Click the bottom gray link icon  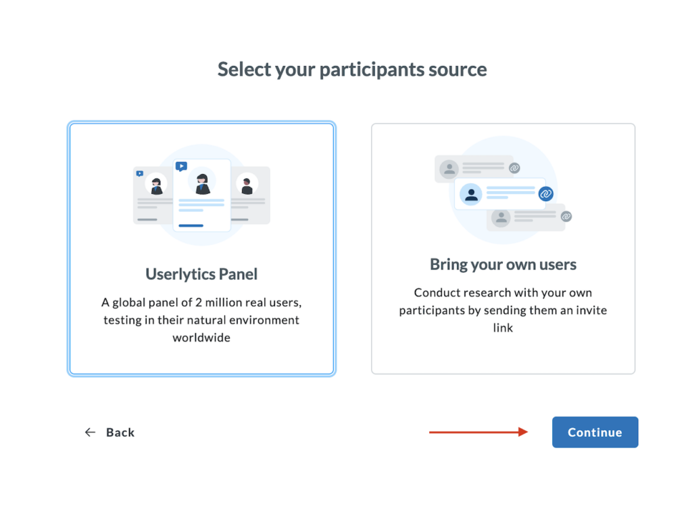coord(566,216)
